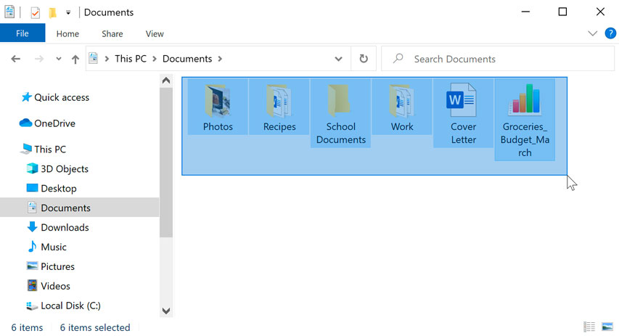Select This PC in navigation pane
Screen dimensions: 619x336
click(44, 149)
